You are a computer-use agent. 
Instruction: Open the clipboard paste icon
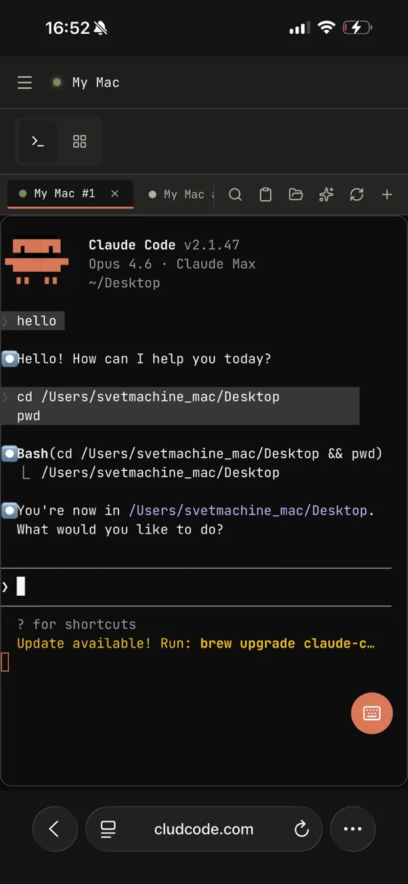tap(265, 194)
